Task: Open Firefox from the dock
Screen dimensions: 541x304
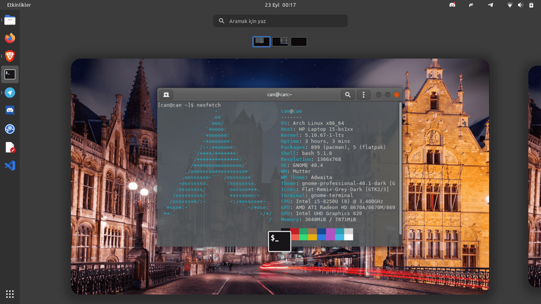Action: (x=10, y=38)
